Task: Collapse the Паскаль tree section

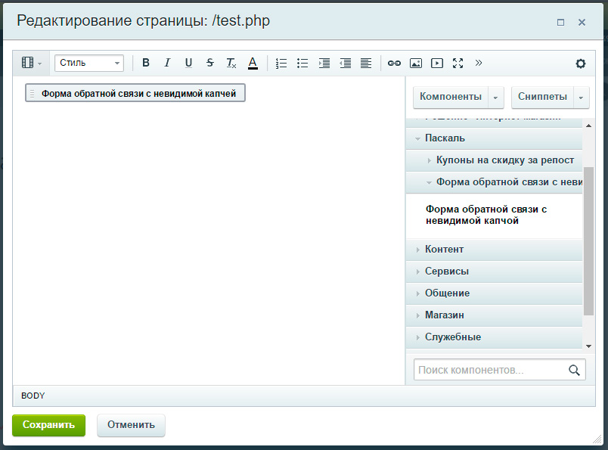Action: tap(445, 138)
